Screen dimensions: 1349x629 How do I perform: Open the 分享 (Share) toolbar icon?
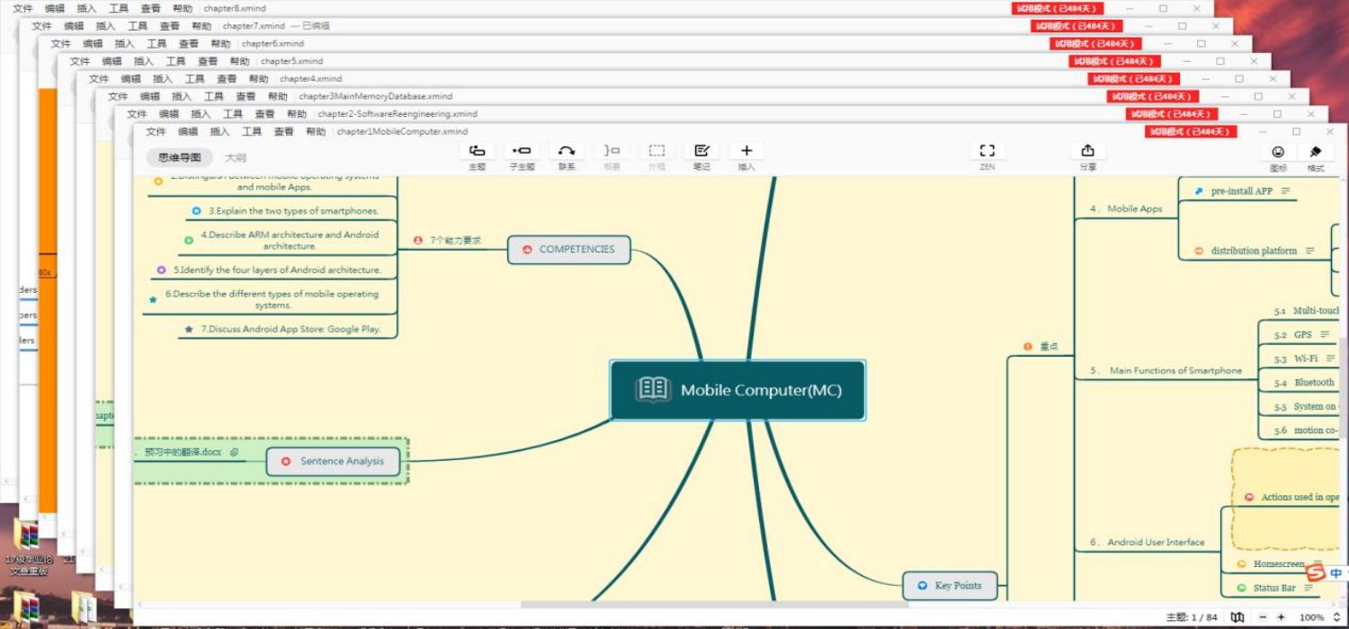tap(1087, 151)
